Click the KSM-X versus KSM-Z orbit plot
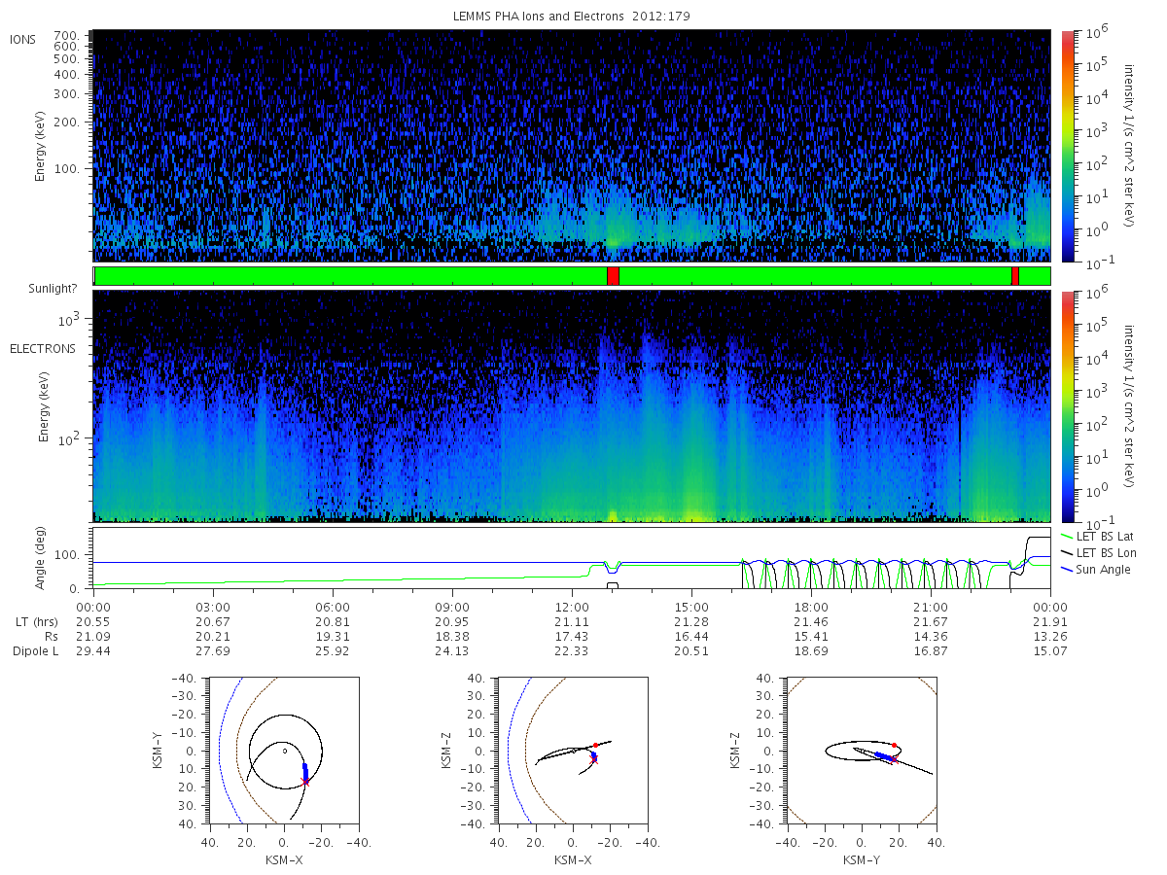This screenshot has height=875, width=1167. 572,751
